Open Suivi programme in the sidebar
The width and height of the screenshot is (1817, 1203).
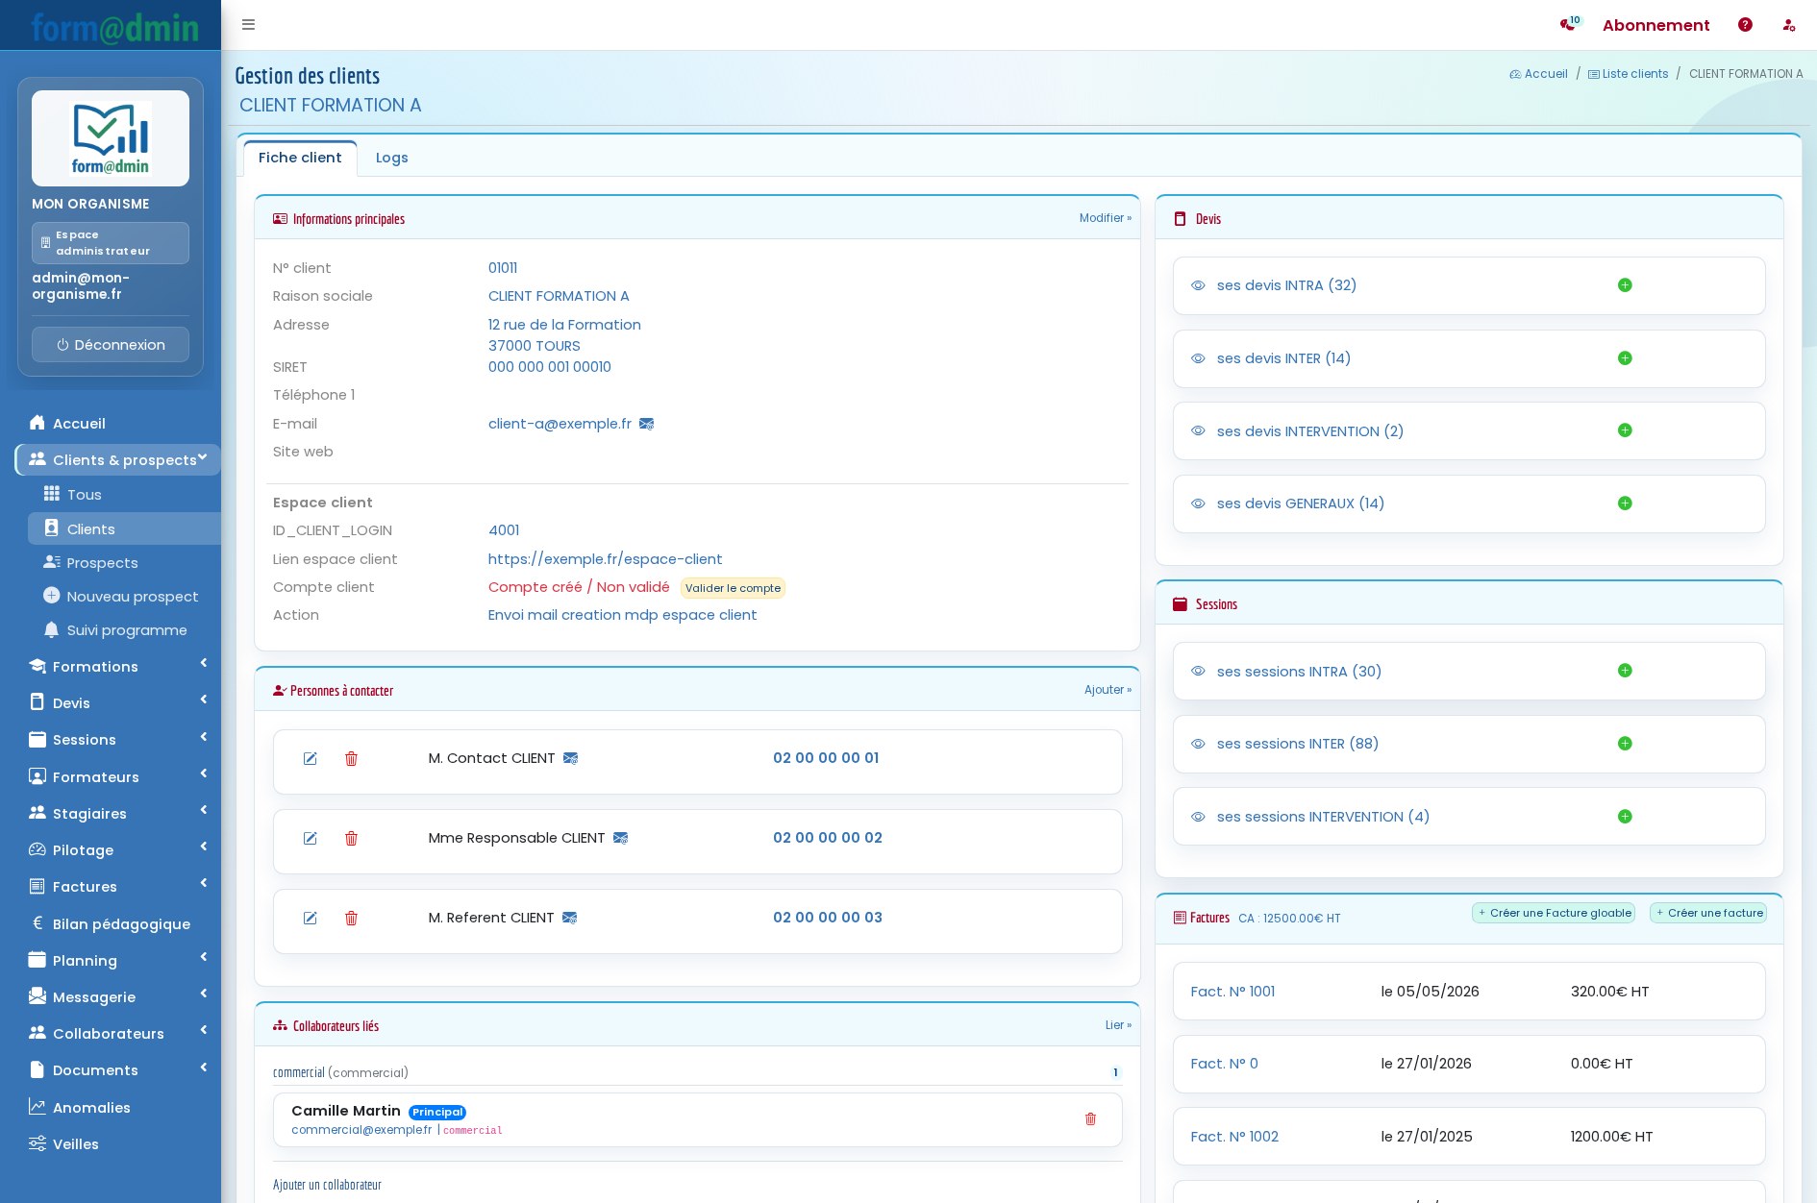(x=125, y=630)
